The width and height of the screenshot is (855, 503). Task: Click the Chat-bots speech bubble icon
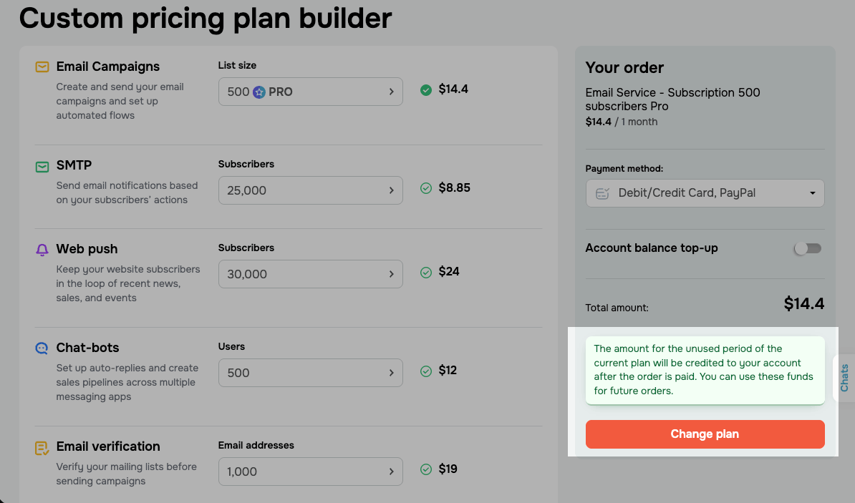coord(42,348)
